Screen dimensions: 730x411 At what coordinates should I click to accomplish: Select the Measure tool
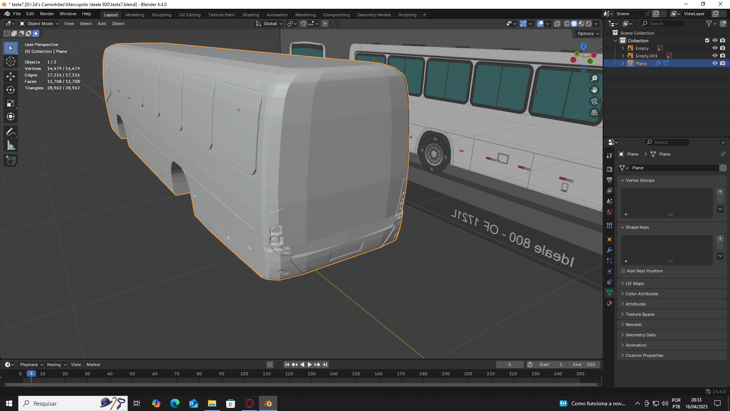[x=11, y=146]
